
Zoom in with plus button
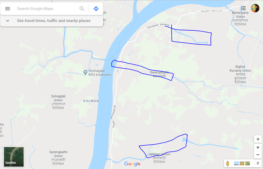click(258, 148)
